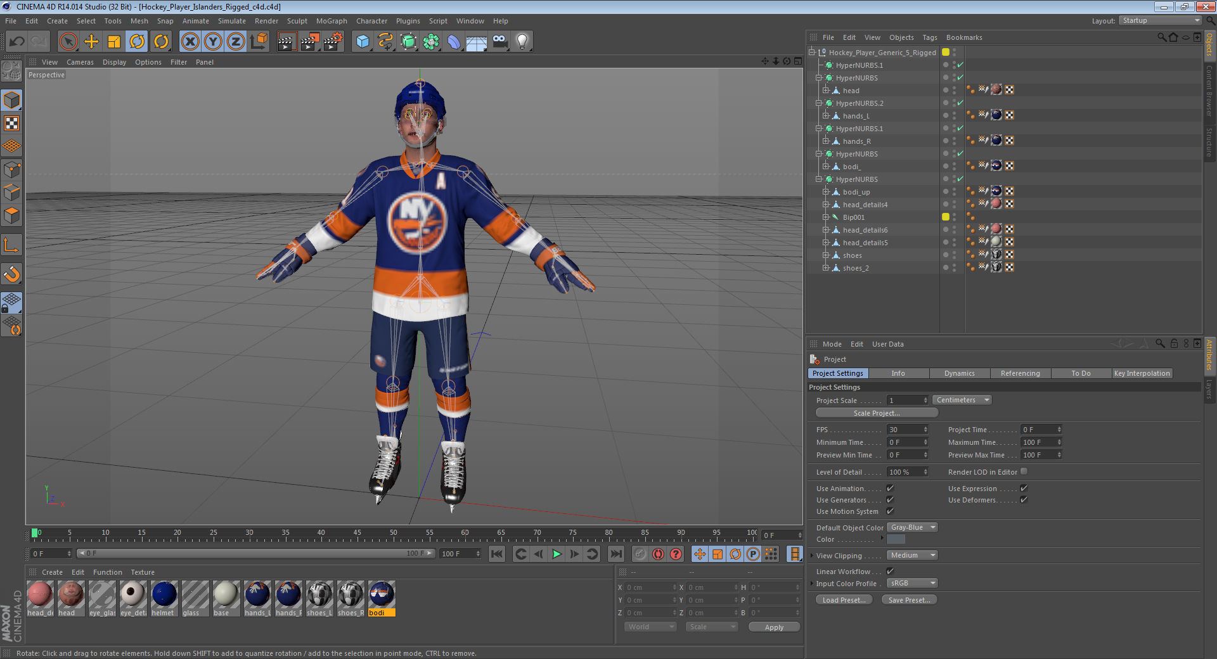Toggle Use Motion System checkbox
Image resolution: width=1217 pixels, height=659 pixels.
[890, 511]
